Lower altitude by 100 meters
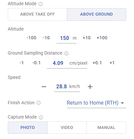This screenshot has width=134, height=139. 31,38
